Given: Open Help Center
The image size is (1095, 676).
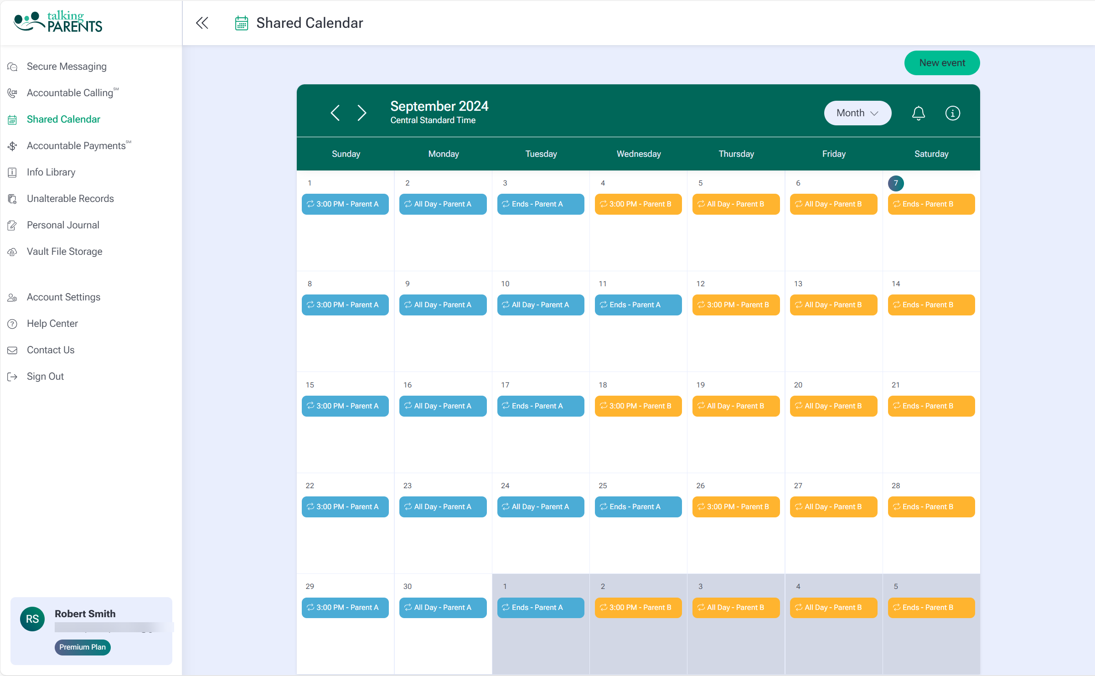Looking at the screenshot, I should 52,324.
